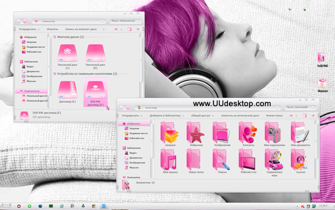Click the change view icon in Компьютер toolbar

[116, 29]
